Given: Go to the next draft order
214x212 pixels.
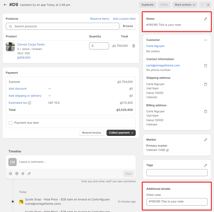Looking at the screenshot, I should [208, 5].
